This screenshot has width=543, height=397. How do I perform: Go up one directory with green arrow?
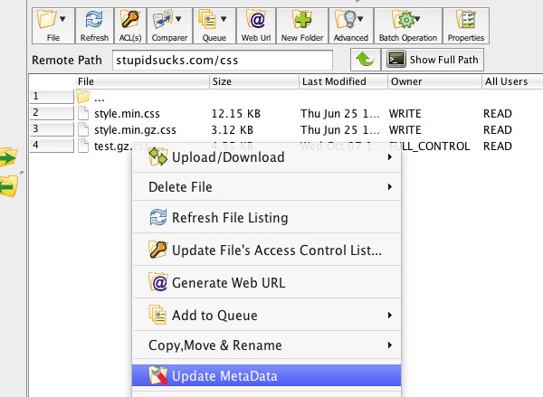(x=365, y=60)
